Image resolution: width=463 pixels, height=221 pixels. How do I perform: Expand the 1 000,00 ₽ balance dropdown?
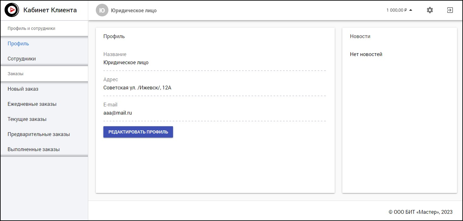pos(399,10)
